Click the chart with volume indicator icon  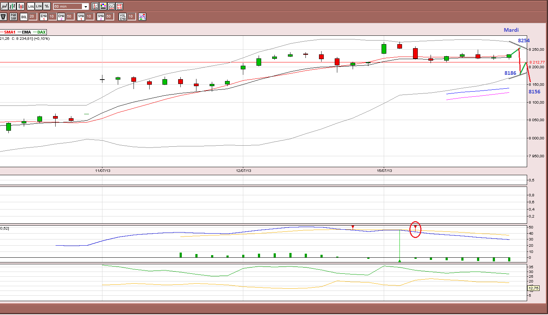(x=111, y=6)
